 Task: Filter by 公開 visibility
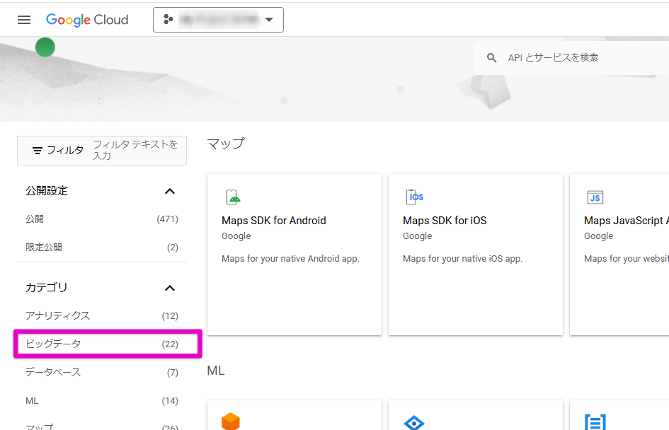click(x=101, y=219)
